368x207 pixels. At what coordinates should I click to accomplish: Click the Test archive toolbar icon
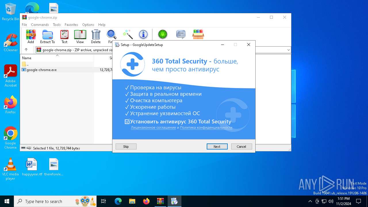[64, 37]
